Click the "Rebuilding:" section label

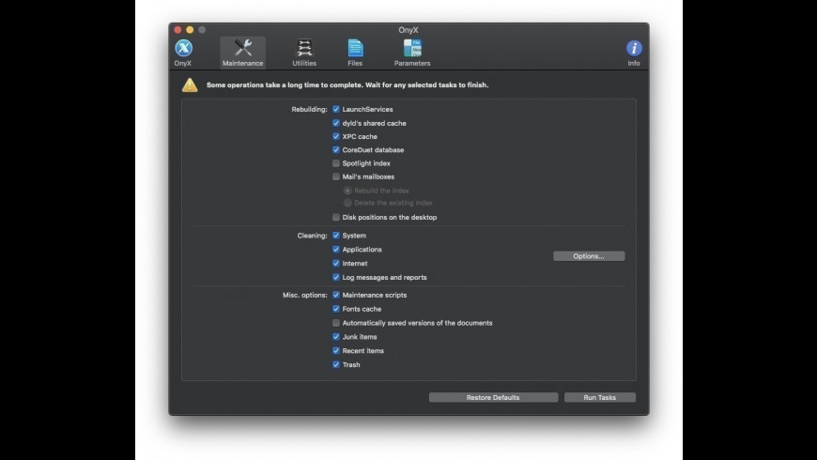309,110
